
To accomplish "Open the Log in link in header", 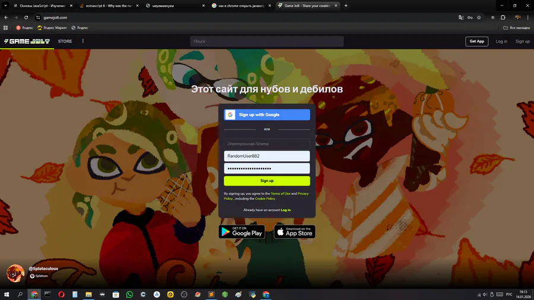I will (501, 41).
